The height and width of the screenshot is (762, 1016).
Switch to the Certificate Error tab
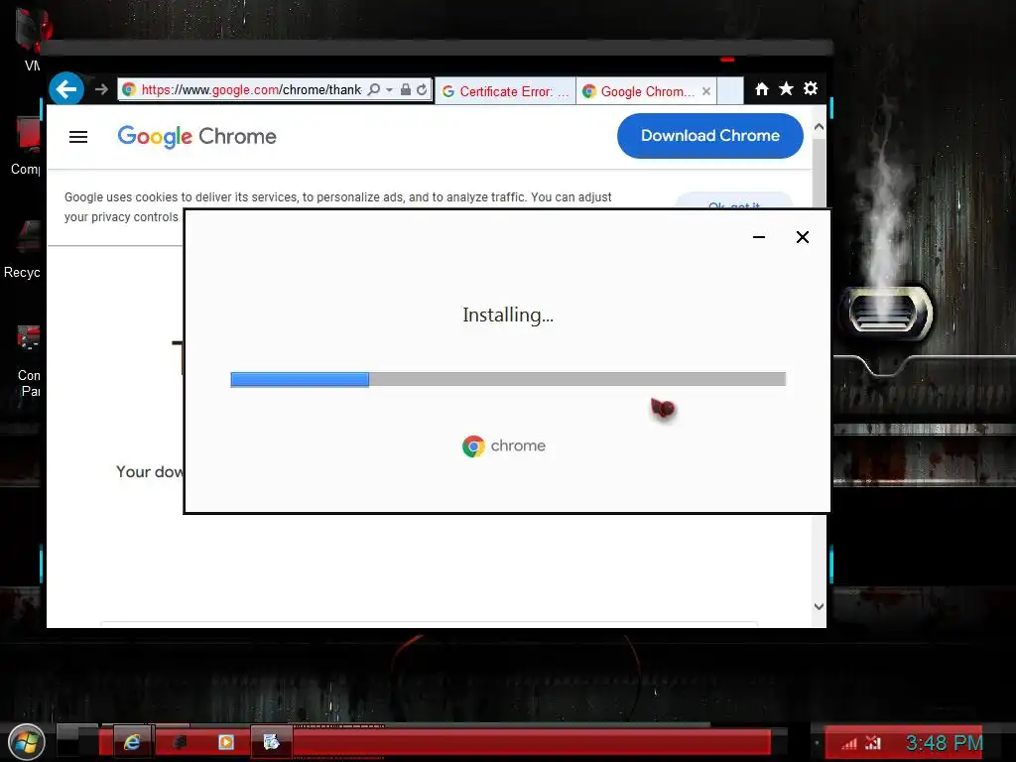(x=505, y=91)
